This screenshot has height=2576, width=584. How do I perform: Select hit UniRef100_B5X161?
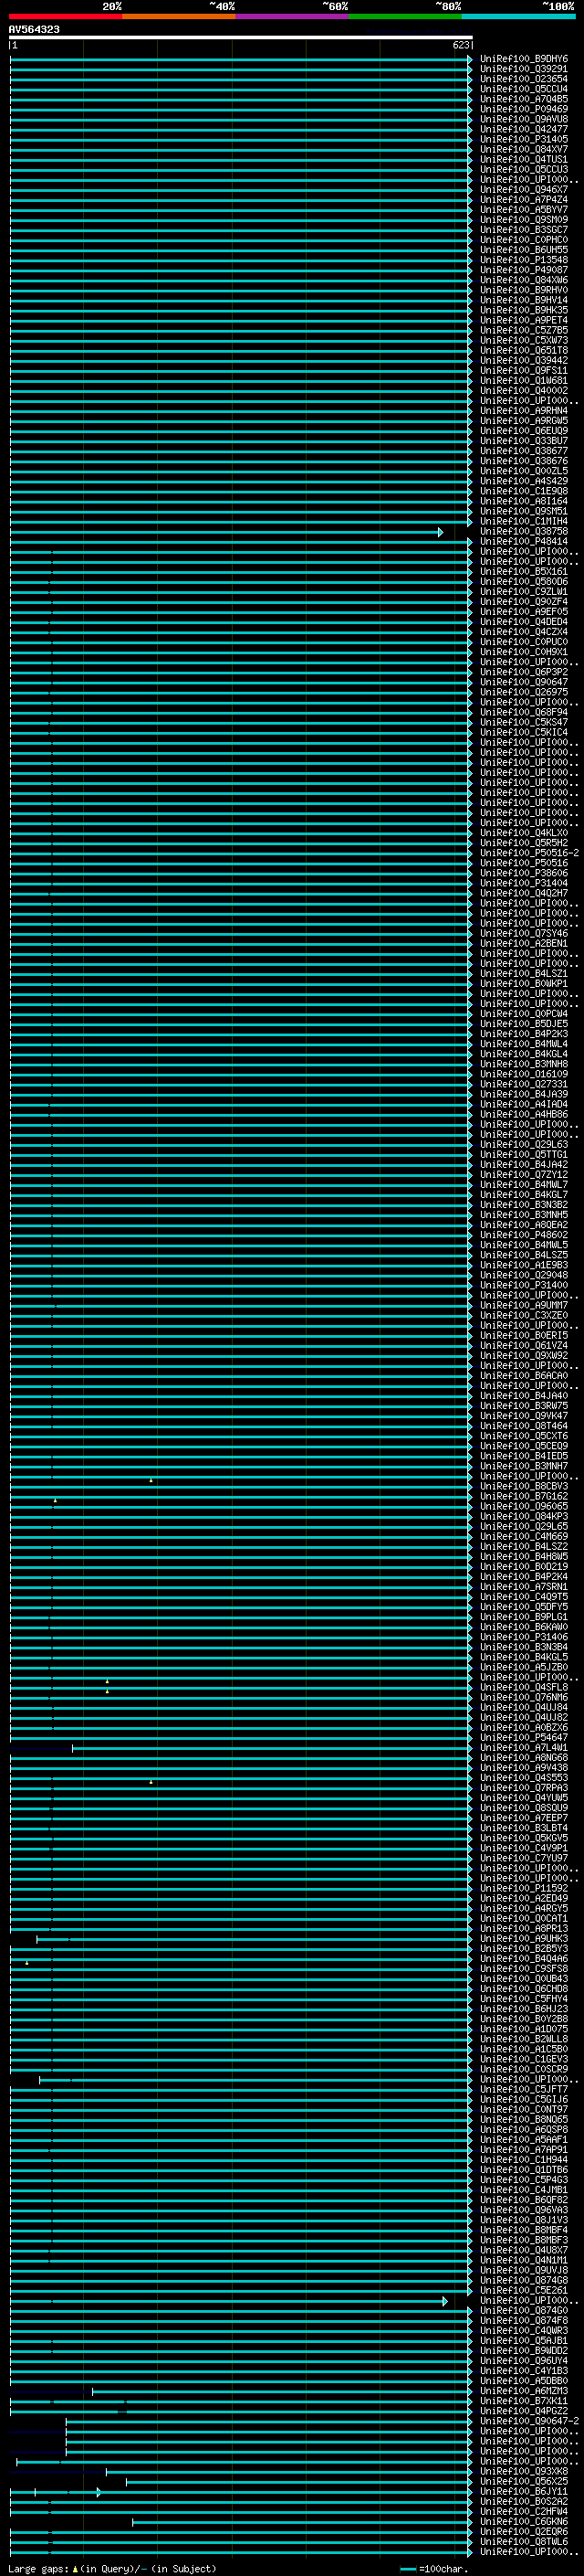coord(524,572)
